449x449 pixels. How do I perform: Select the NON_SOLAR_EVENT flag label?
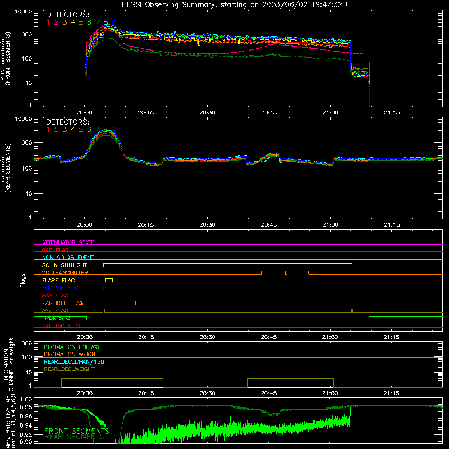tap(68, 258)
